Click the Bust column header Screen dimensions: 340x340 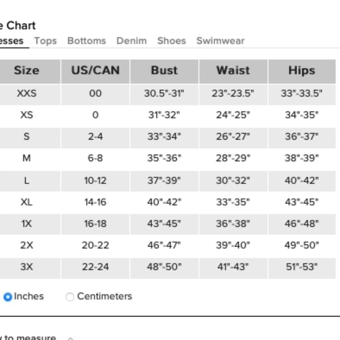pyautogui.click(x=164, y=70)
